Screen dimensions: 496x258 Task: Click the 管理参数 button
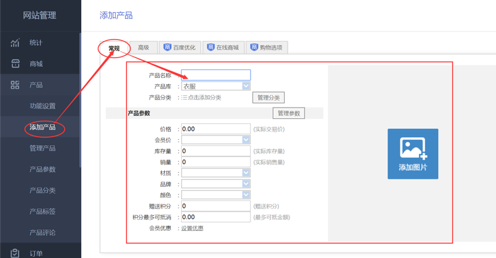pos(289,113)
